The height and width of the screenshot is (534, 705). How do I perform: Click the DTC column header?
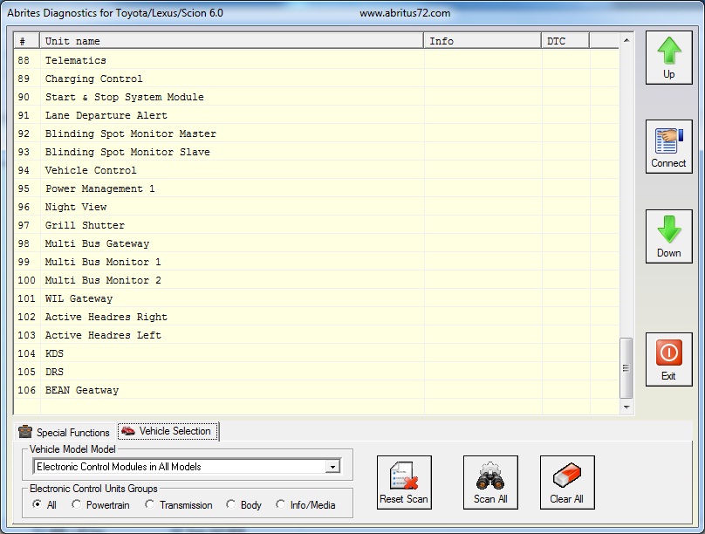[565, 41]
